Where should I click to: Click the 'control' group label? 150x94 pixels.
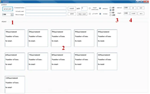(4, 5)
